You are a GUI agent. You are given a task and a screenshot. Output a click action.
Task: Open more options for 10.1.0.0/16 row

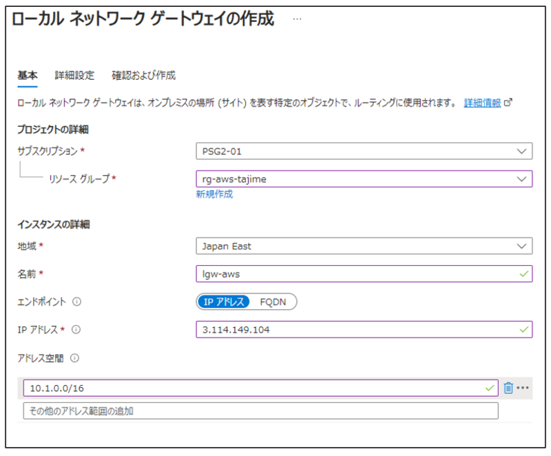click(523, 388)
